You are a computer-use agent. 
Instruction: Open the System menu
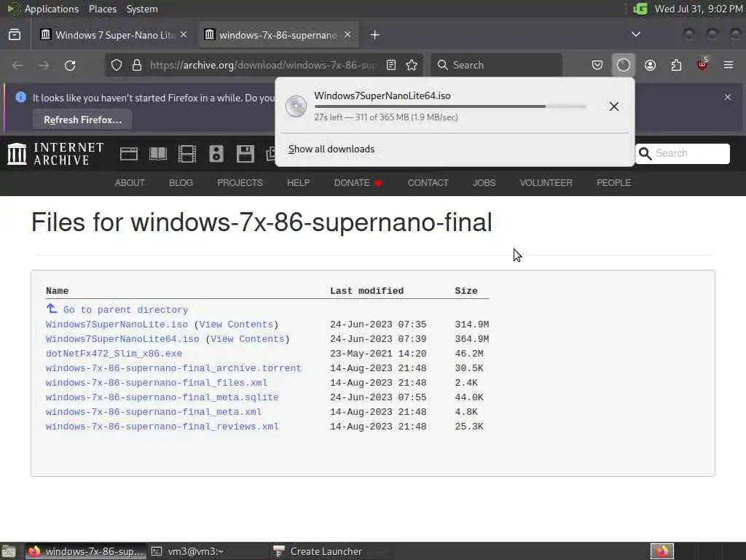pos(142,9)
